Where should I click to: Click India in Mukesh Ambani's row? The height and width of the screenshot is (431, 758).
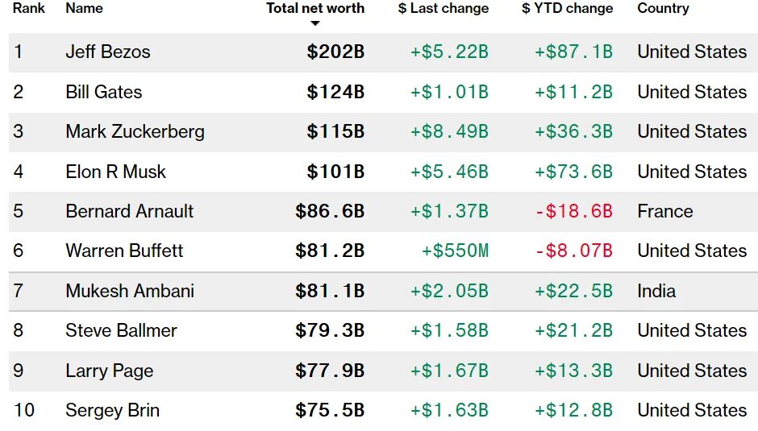tap(656, 291)
